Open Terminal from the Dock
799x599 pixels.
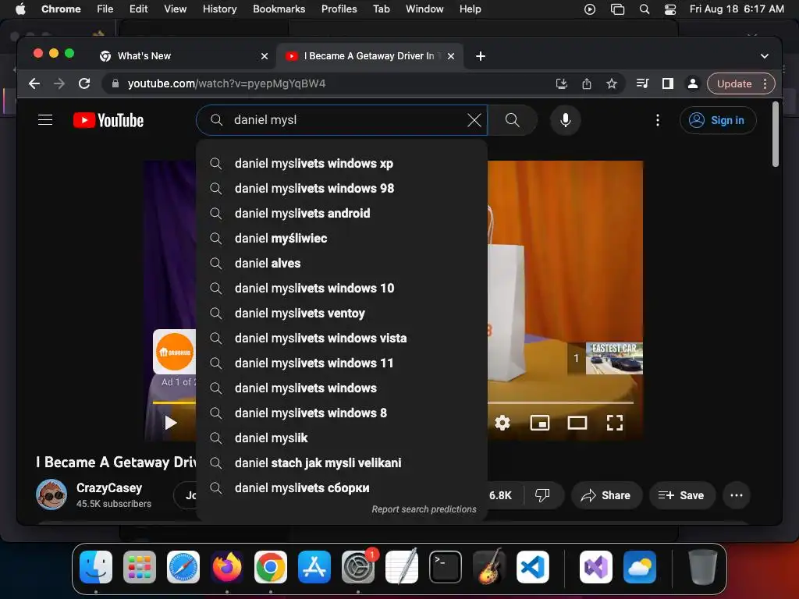pyautogui.click(x=446, y=567)
